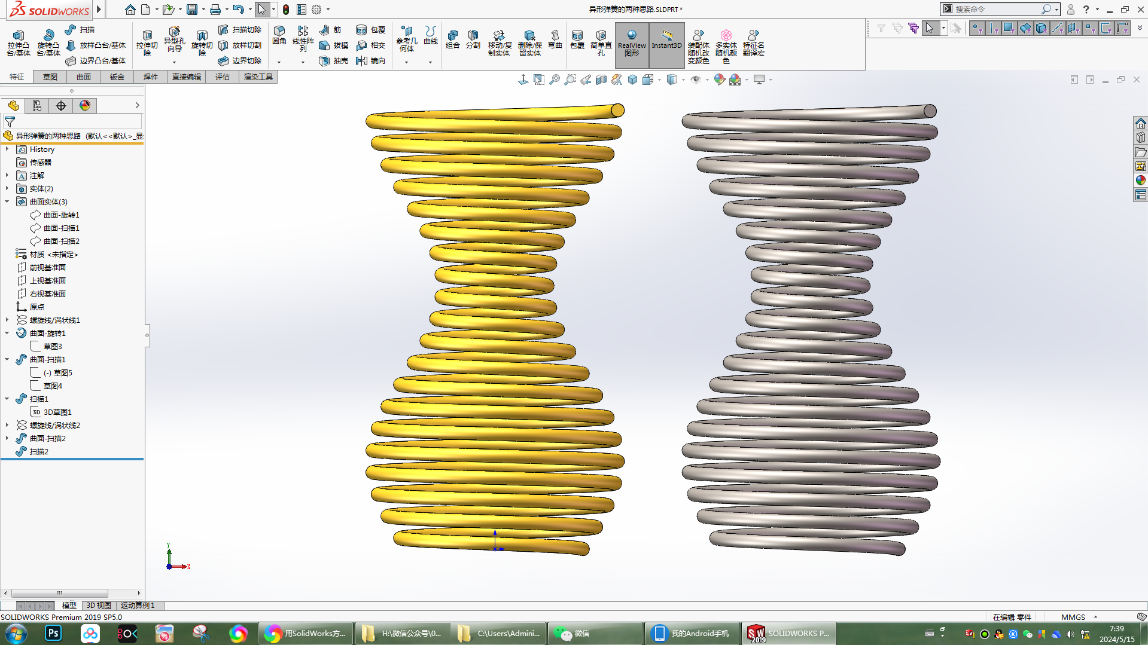Screen dimensions: 1148x645
Task: Select the 拔模 draft tool
Action: [x=334, y=45]
